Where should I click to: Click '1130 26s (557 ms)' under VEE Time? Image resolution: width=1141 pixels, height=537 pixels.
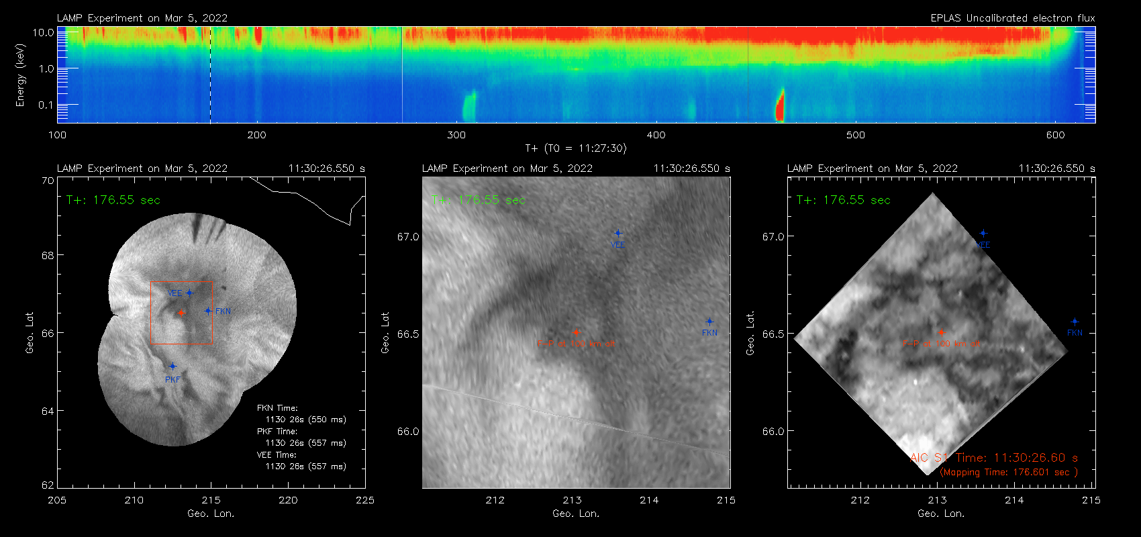tap(306, 467)
